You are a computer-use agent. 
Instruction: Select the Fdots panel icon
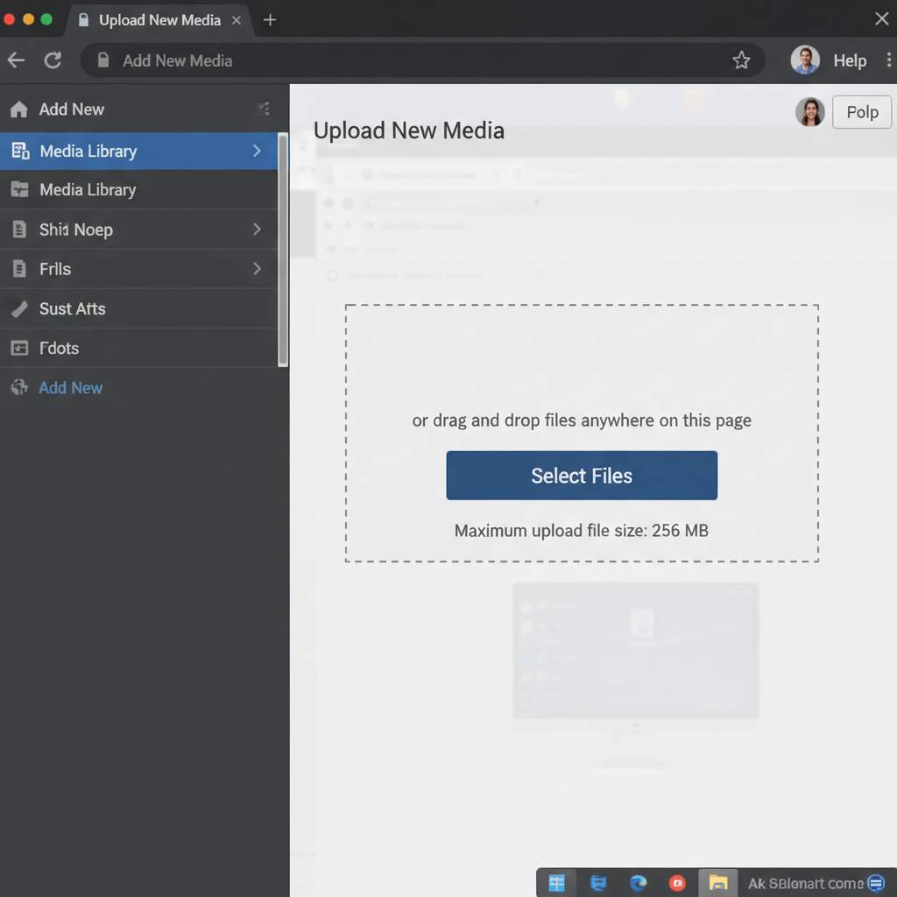tap(18, 348)
